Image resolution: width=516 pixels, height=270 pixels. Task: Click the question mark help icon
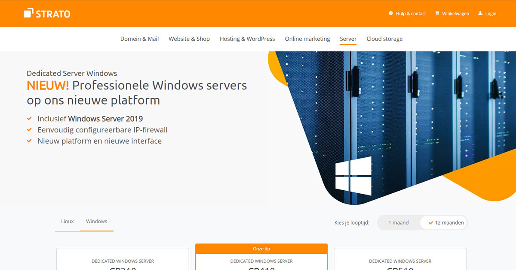pyautogui.click(x=390, y=13)
